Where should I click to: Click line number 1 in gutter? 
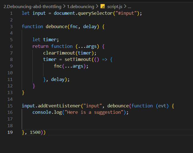click(11, 13)
